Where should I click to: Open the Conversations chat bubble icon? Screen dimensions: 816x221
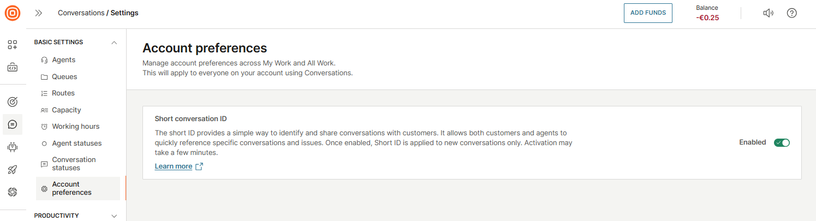point(13,124)
